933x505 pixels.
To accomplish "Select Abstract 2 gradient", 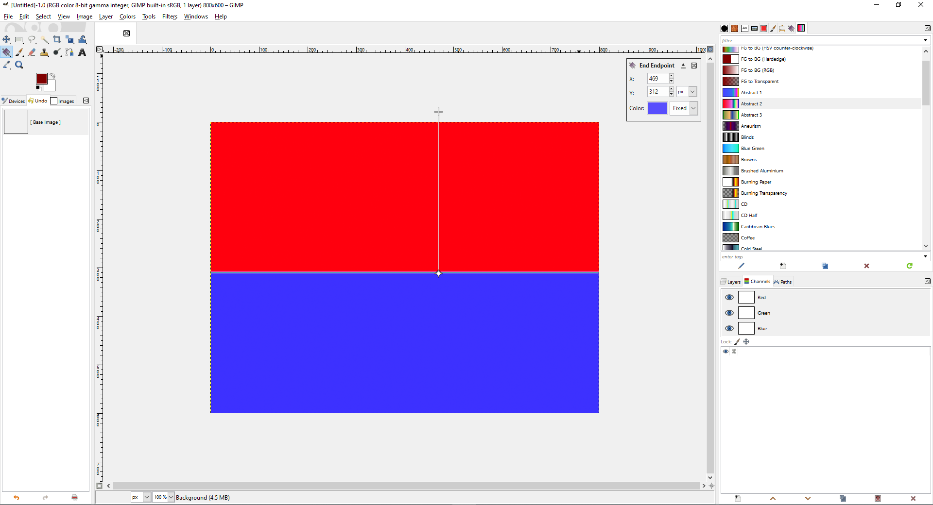I will [821, 103].
